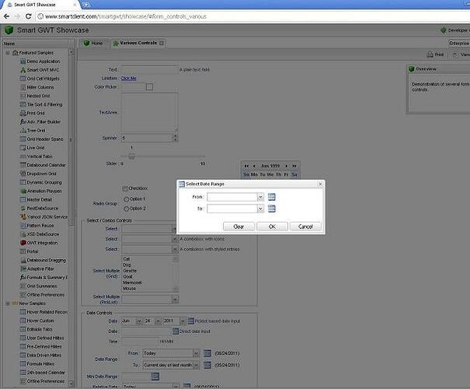
Task: Open RestDataSource sample icon
Action: point(23,209)
